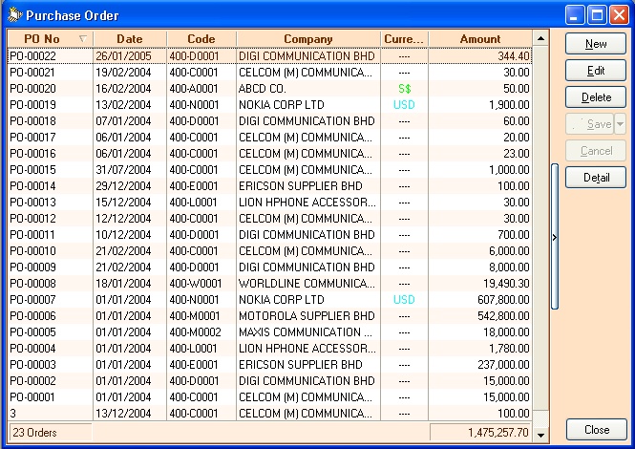The width and height of the screenshot is (635, 449).
Task: Click the date 26/01/2005
Action: coord(123,56)
